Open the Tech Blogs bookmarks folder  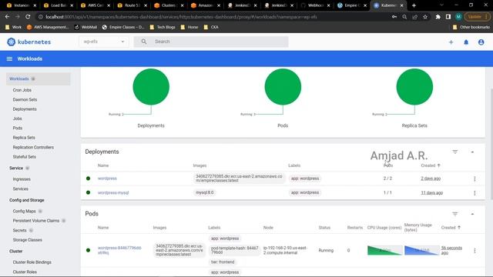point(163,28)
